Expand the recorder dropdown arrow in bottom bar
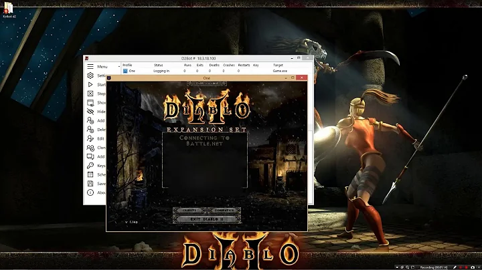482x270 pixels. click(x=397, y=267)
